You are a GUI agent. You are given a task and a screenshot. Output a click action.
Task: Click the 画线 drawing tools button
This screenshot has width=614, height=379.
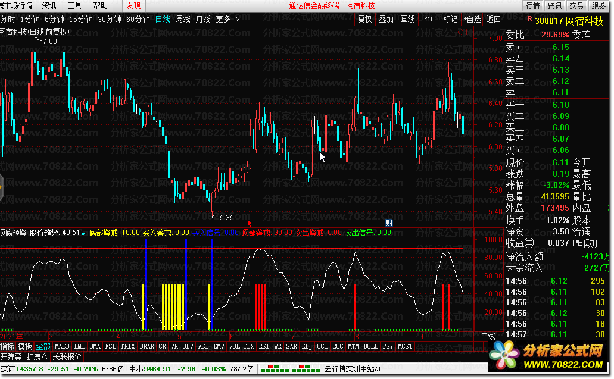[x=407, y=19]
